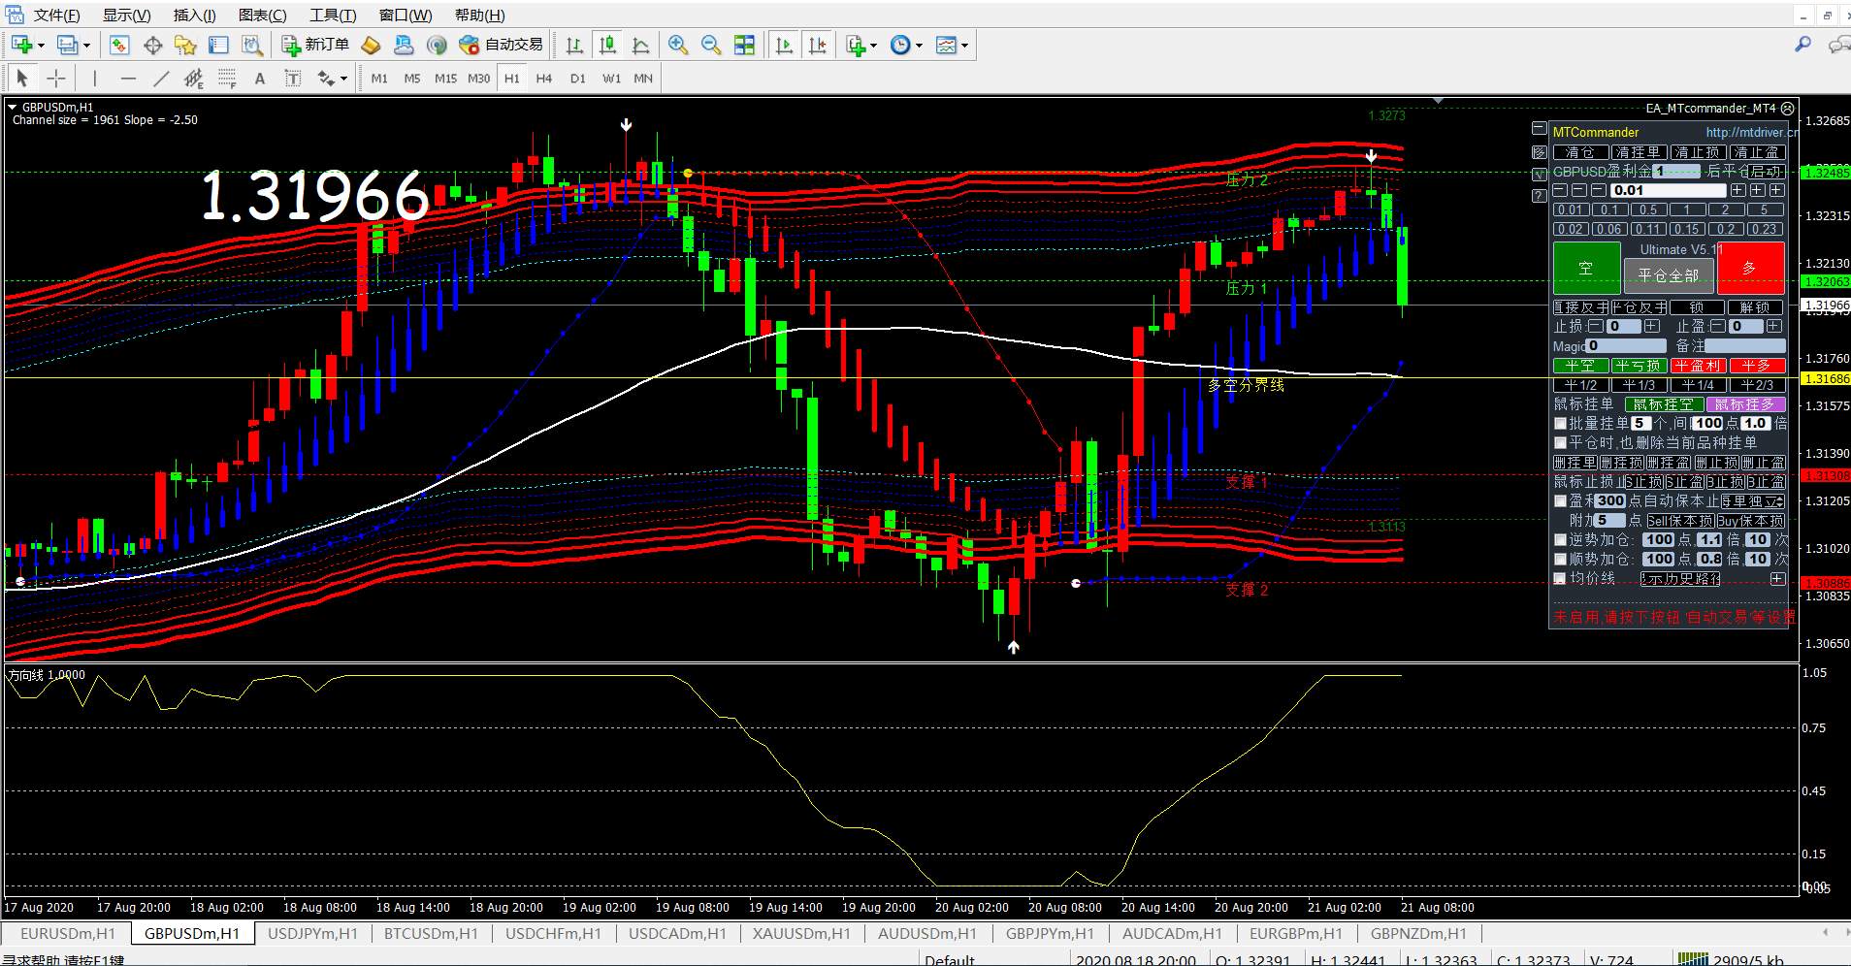Image resolution: width=1851 pixels, height=966 pixels.
Task: Click the tile windows icon
Action: (744, 45)
